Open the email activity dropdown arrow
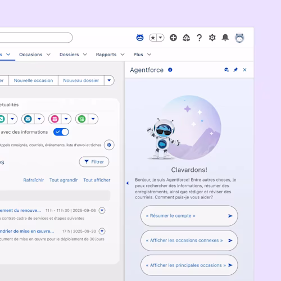The height and width of the screenshot is (281, 281). click(x=39, y=119)
